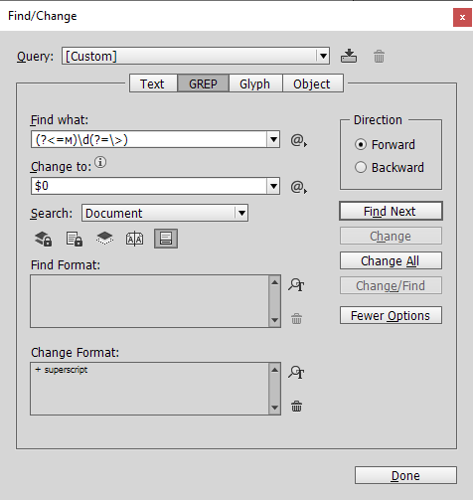This screenshot has width=473, height=500.
Task: Specify attributes to change icon
Action: click(296, 373)
